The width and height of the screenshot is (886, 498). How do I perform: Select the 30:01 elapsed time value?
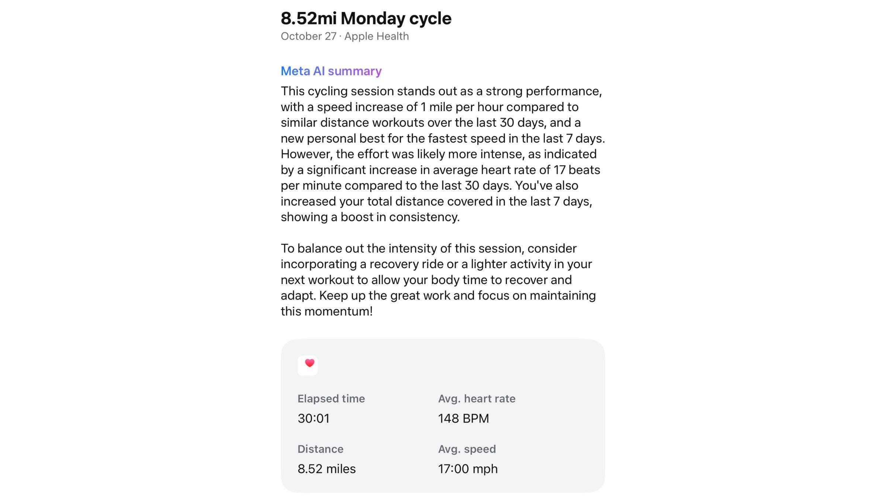[x=313, y=418]
